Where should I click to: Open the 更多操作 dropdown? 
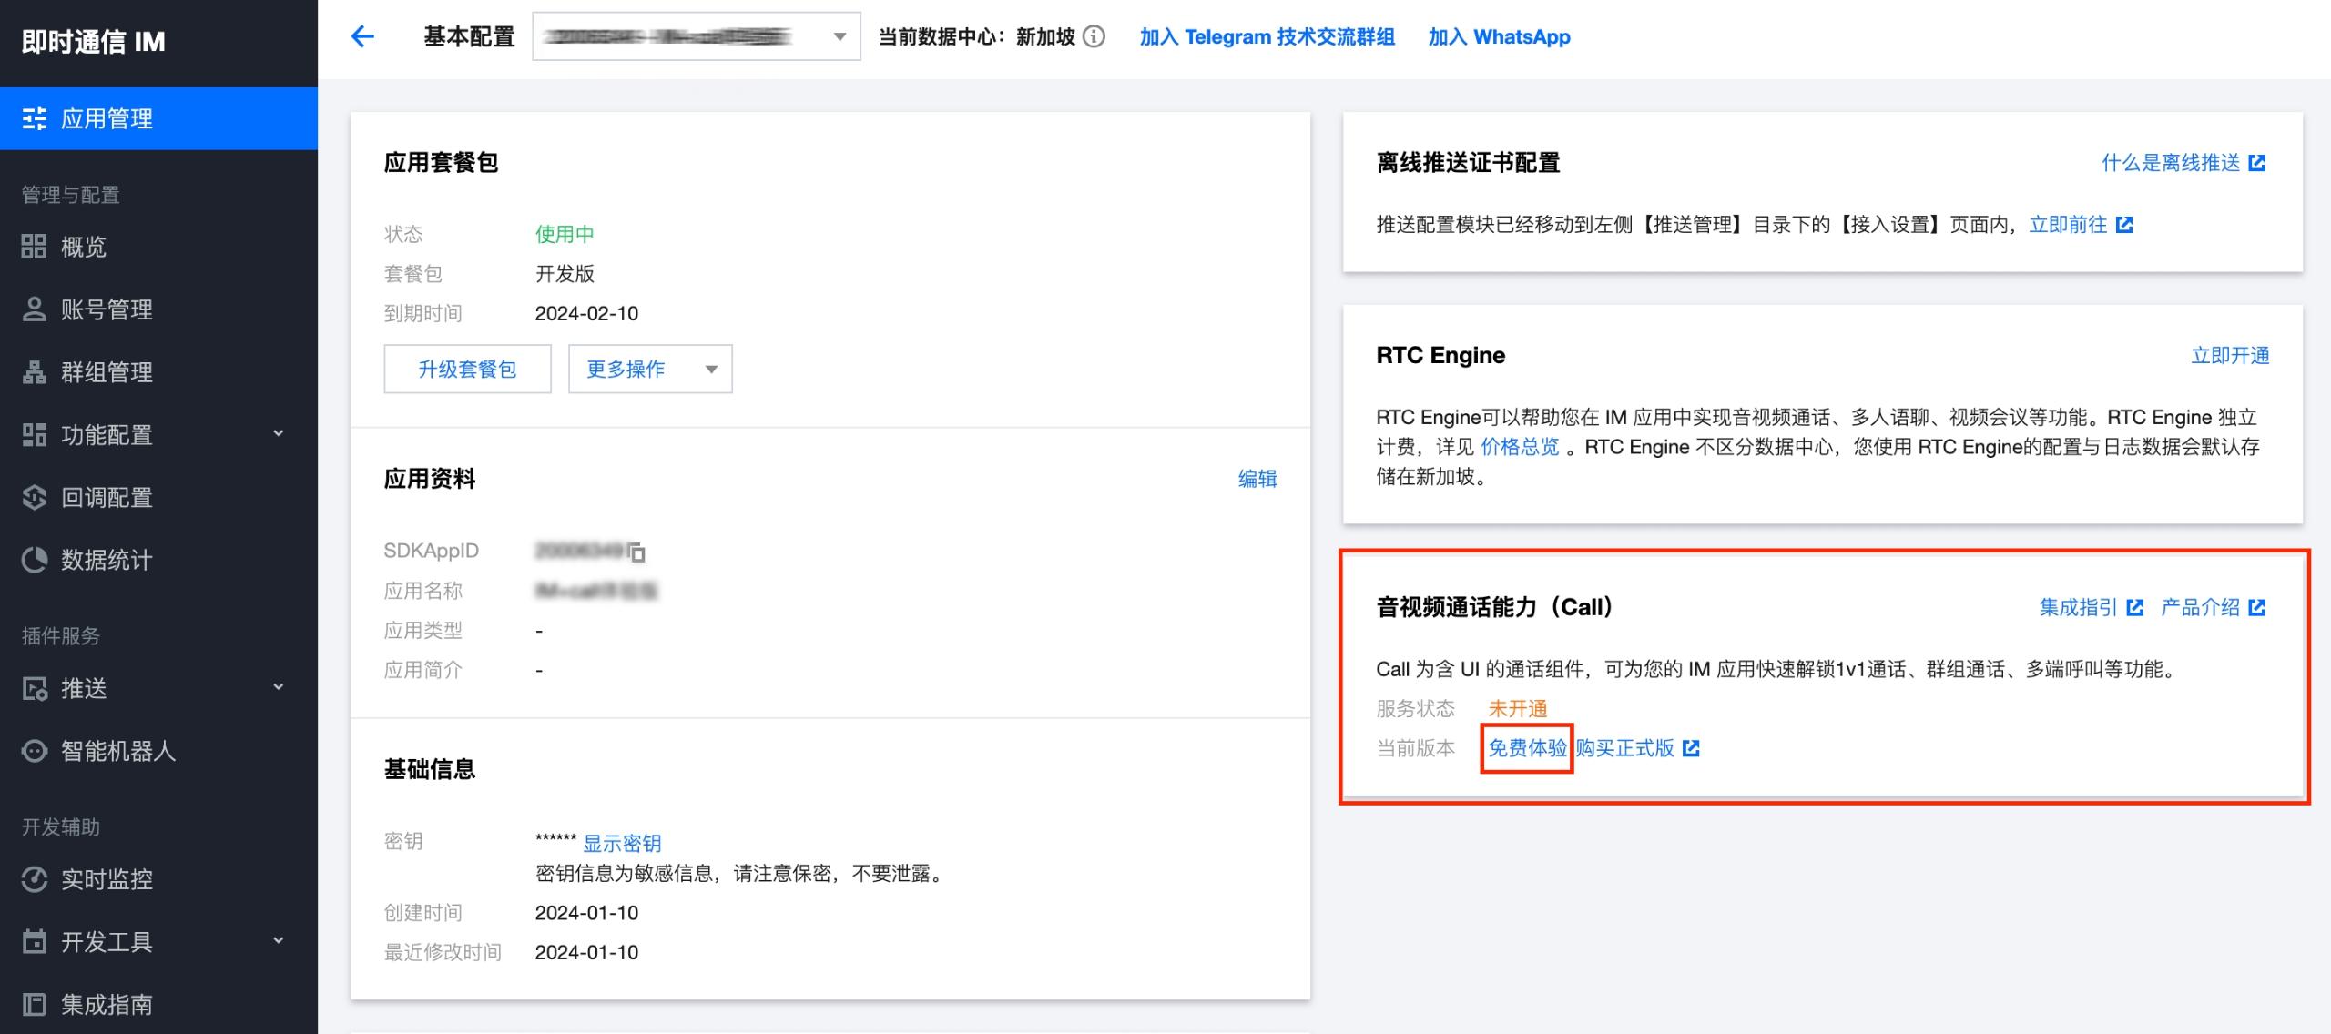(x=649, y=369)
